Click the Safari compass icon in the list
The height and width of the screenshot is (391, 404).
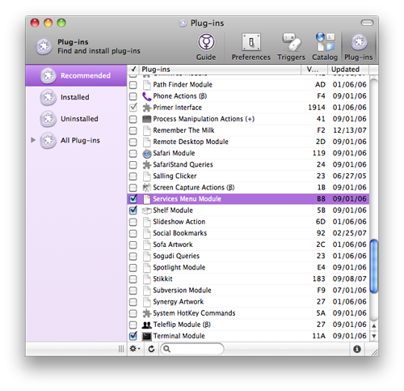click(x=147, y=154)
